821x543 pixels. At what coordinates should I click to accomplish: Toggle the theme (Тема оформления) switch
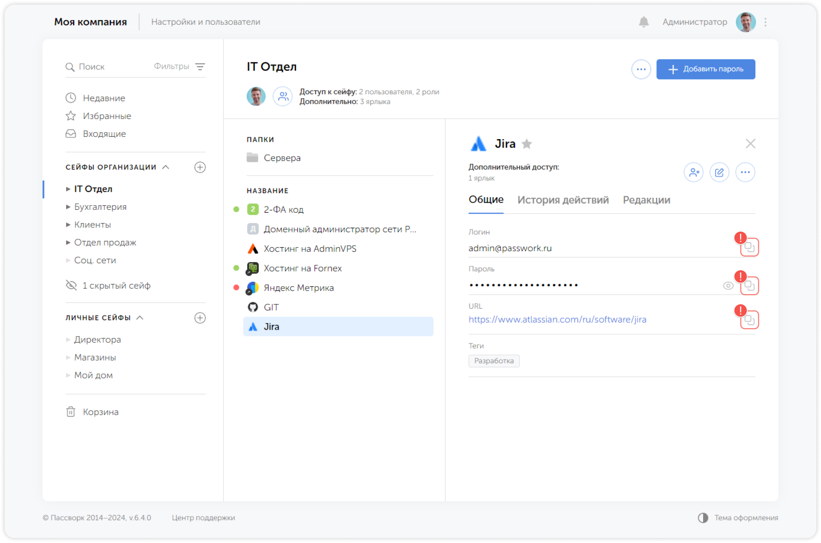click(703, 518)
